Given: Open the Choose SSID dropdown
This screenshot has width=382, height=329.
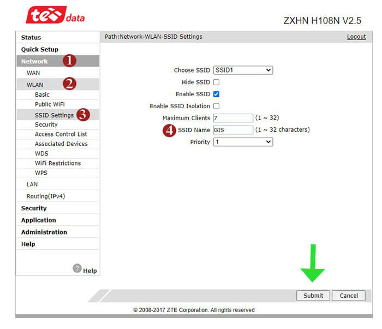Looking at the screenshot, I should [x=243, y=70].
